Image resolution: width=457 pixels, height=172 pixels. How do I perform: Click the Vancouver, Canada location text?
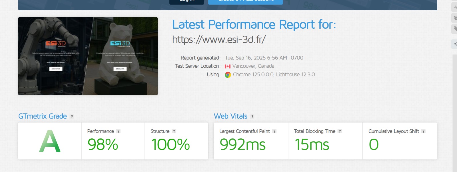coord(253,66)
